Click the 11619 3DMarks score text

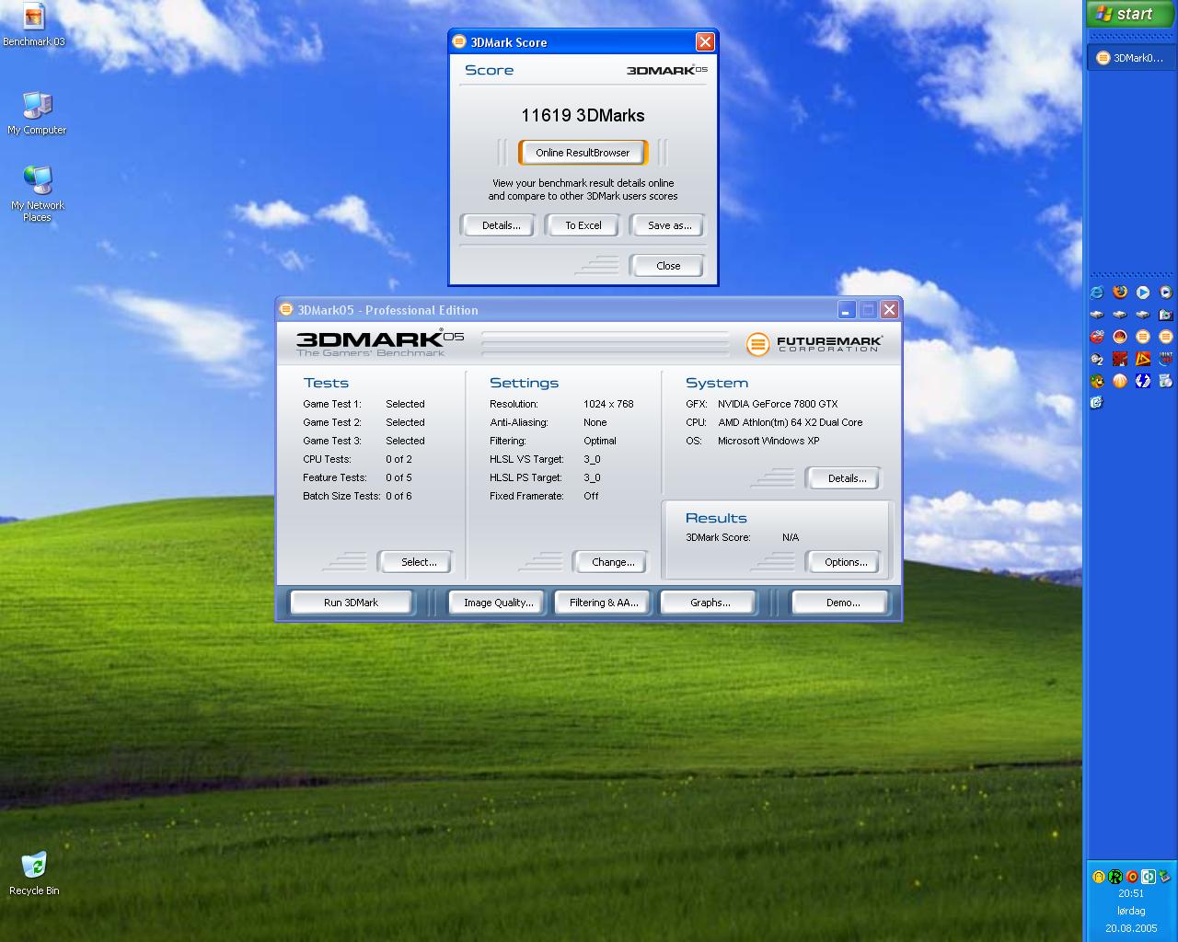click(583, 115)
